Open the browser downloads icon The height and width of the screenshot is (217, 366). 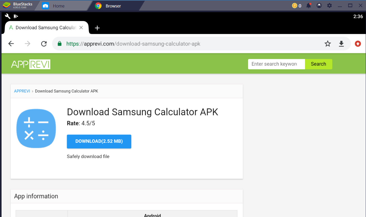[x=341, y=44]
